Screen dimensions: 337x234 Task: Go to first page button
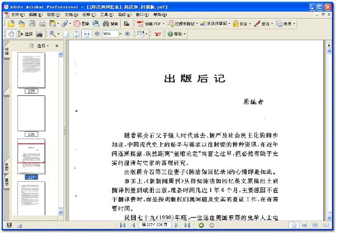click(122, 225)
